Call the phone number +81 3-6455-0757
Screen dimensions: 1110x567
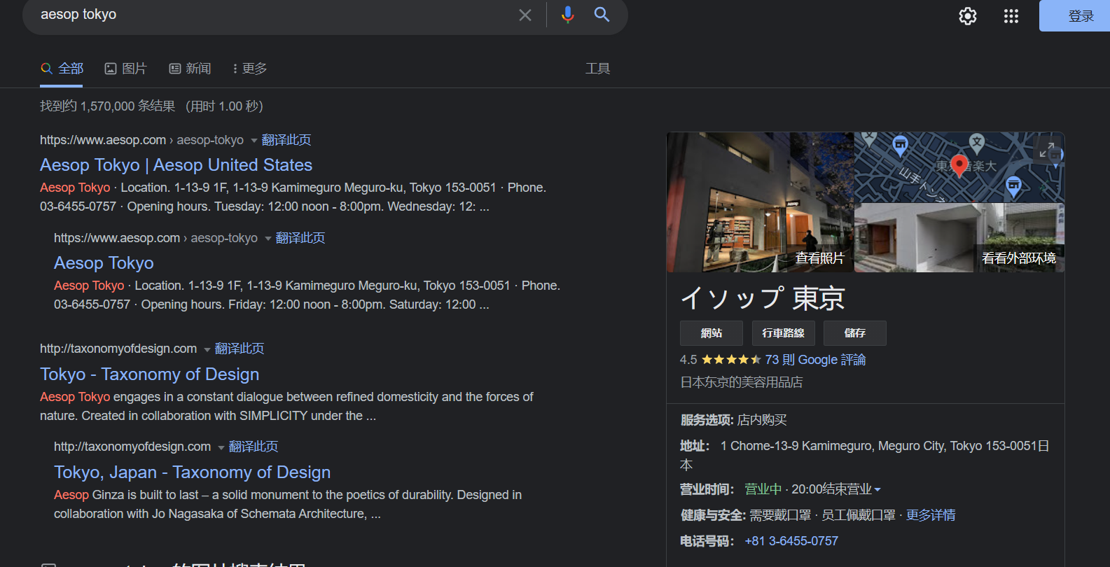(791, 541)
